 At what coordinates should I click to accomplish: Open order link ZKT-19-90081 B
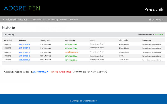pyautogui.click(x=24, y=56)
